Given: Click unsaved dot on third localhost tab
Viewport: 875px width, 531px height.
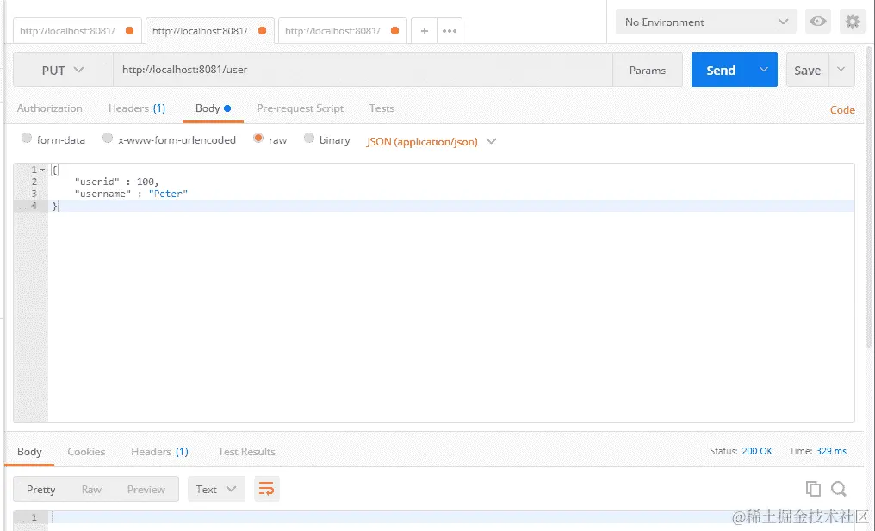Looking at the screenshot, I should pyautogui.click(x=394, y=31).
